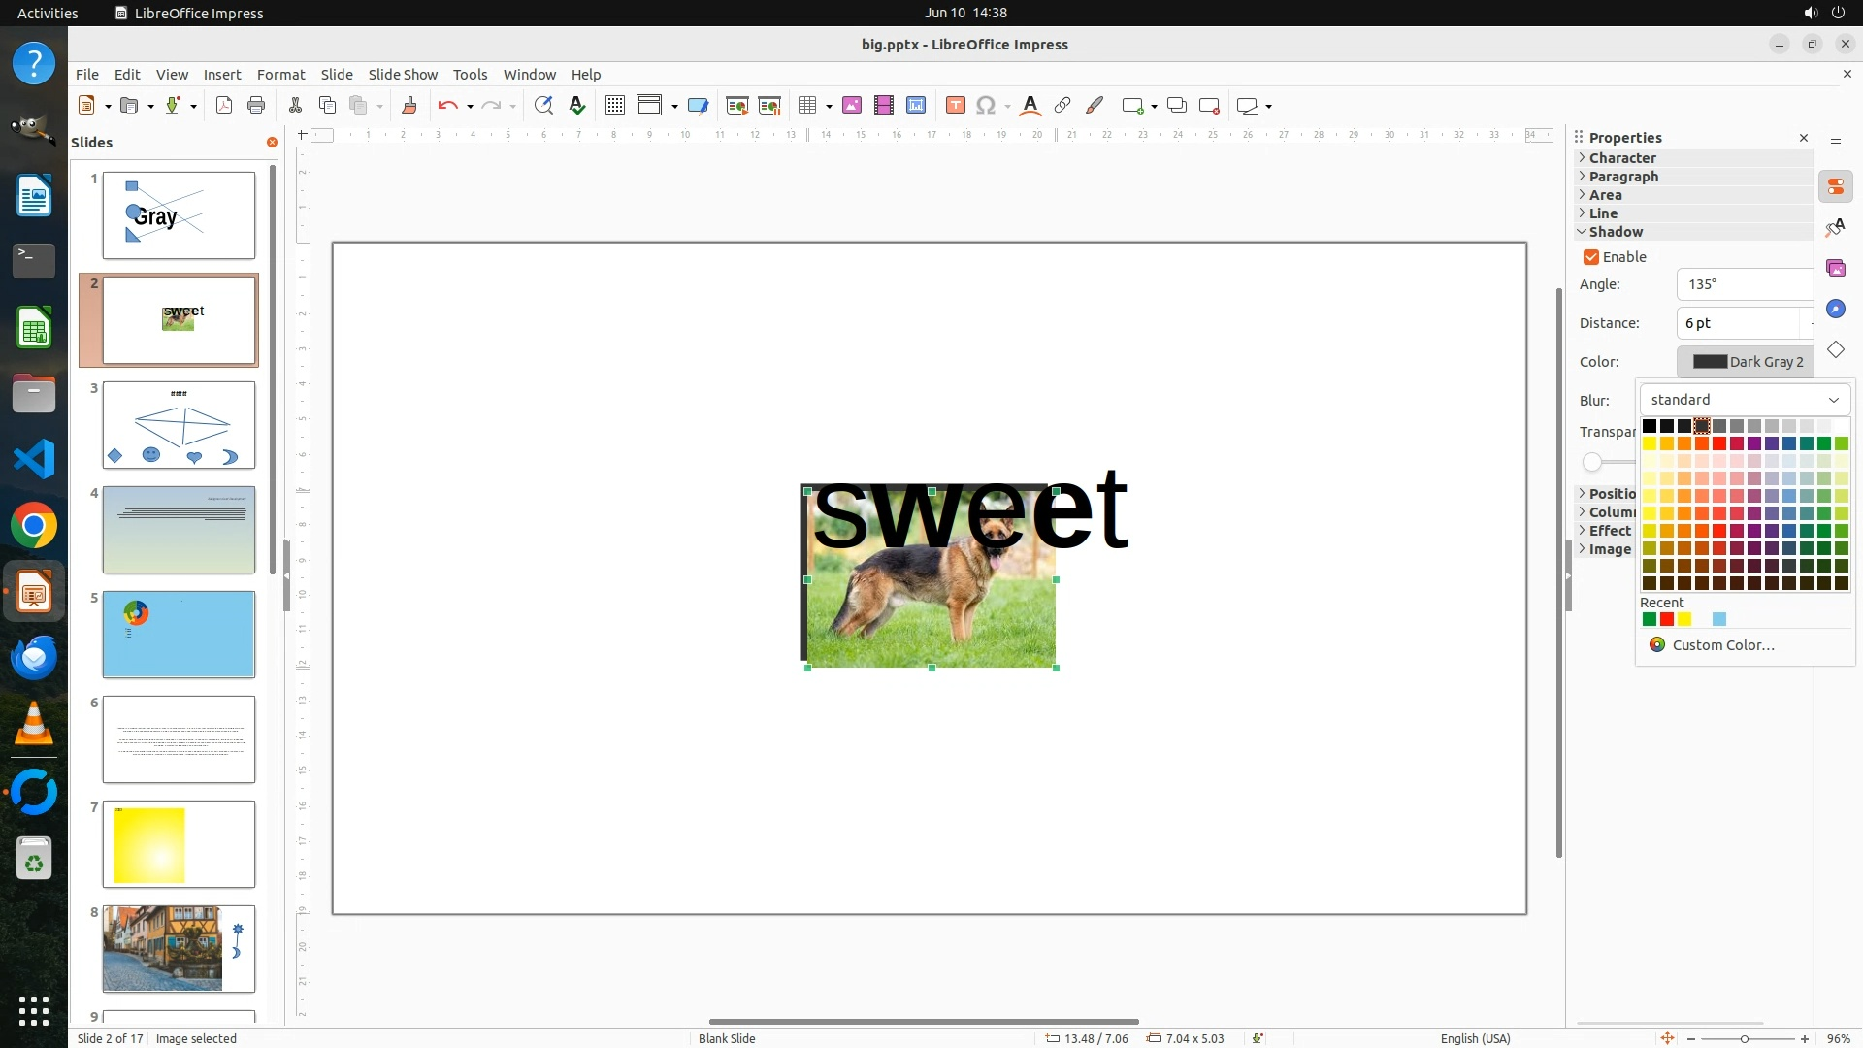Select the green recent color swatch
This screenshot has width=1863, height=1048.
pyautogui.click(x=1649, y=620)
